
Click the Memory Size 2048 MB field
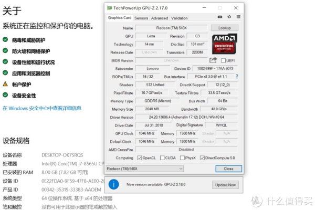click(152, 109)
